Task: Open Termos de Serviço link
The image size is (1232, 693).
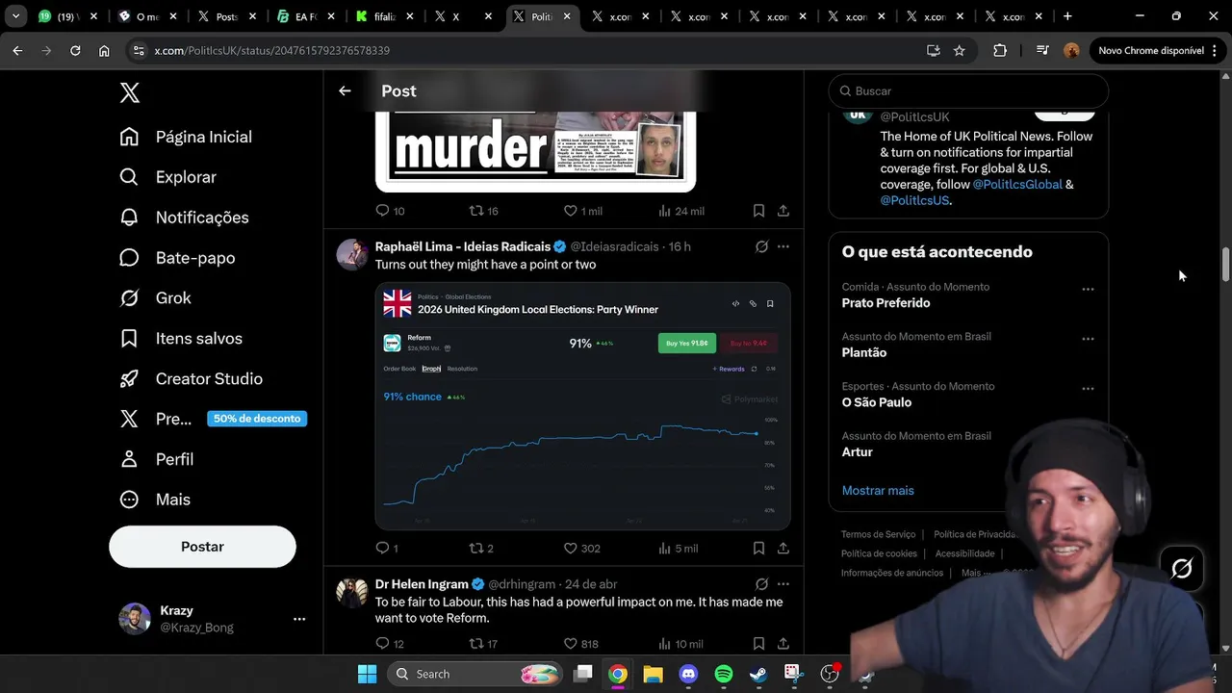Action: tap(878, 534)
